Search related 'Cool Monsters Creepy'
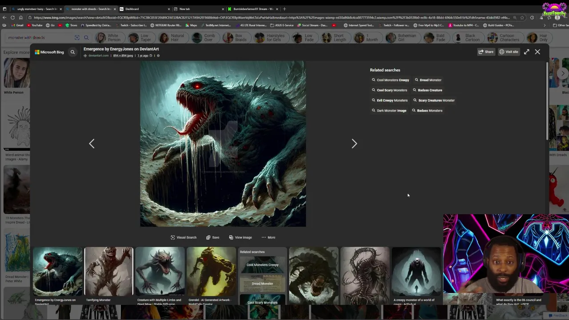Viewport: 569px width, 320px height. [x=390, y=80]
